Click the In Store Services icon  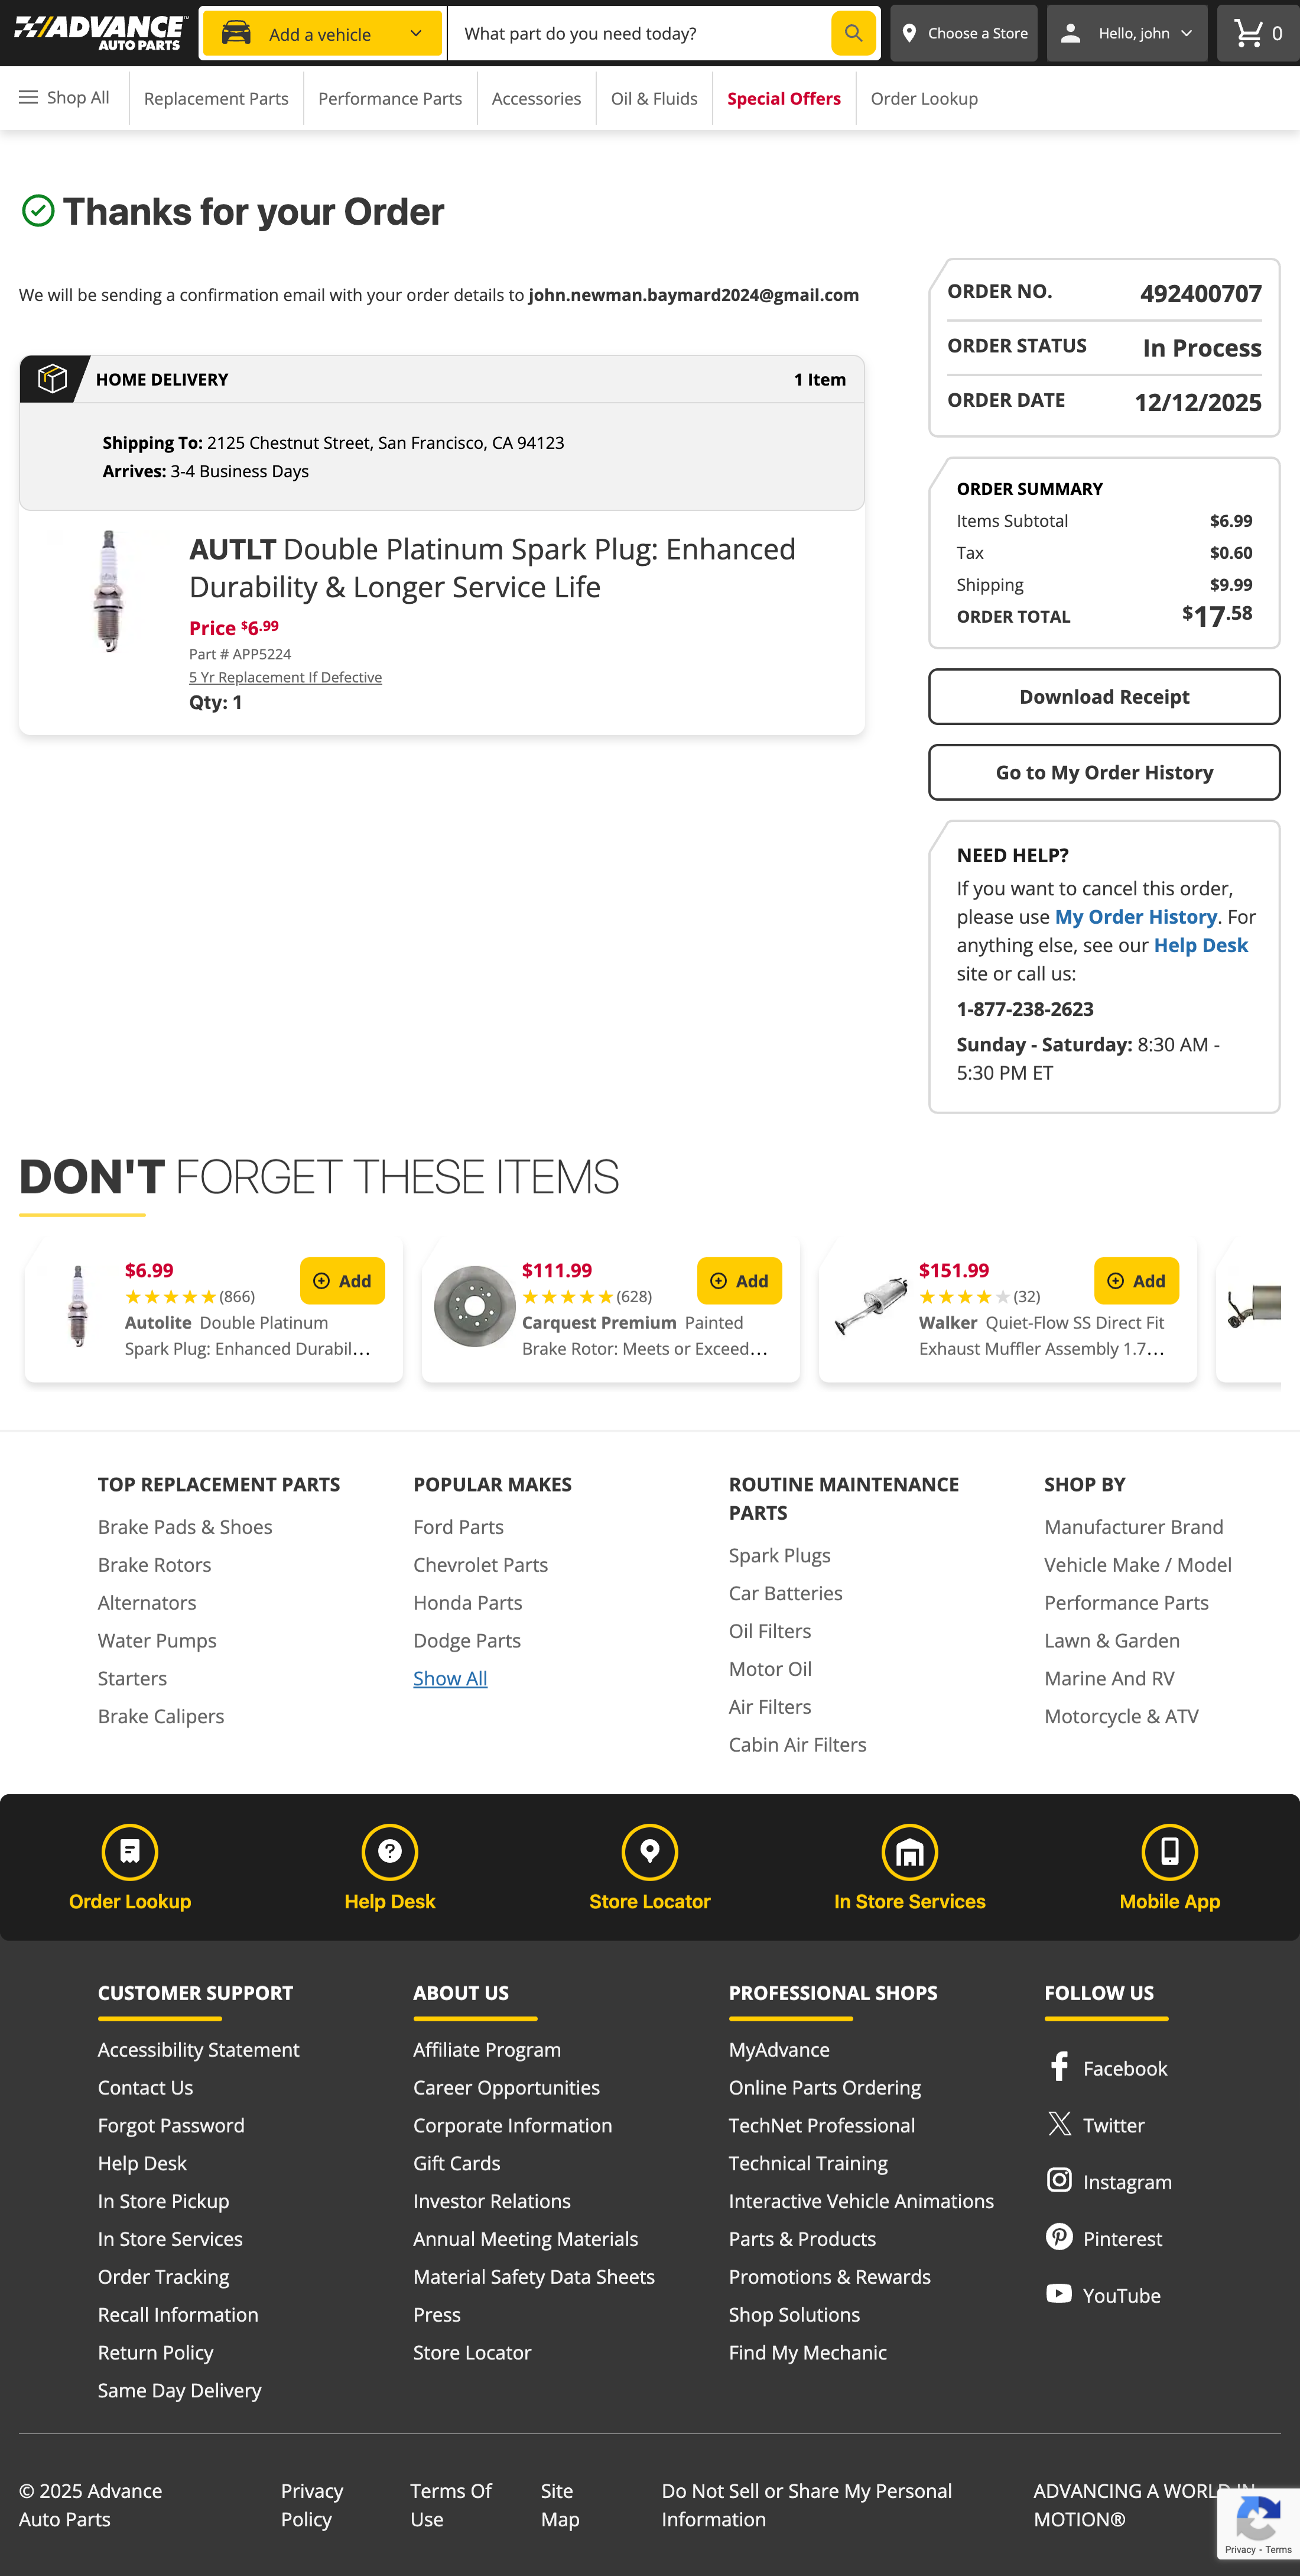tap(909, 1852)
